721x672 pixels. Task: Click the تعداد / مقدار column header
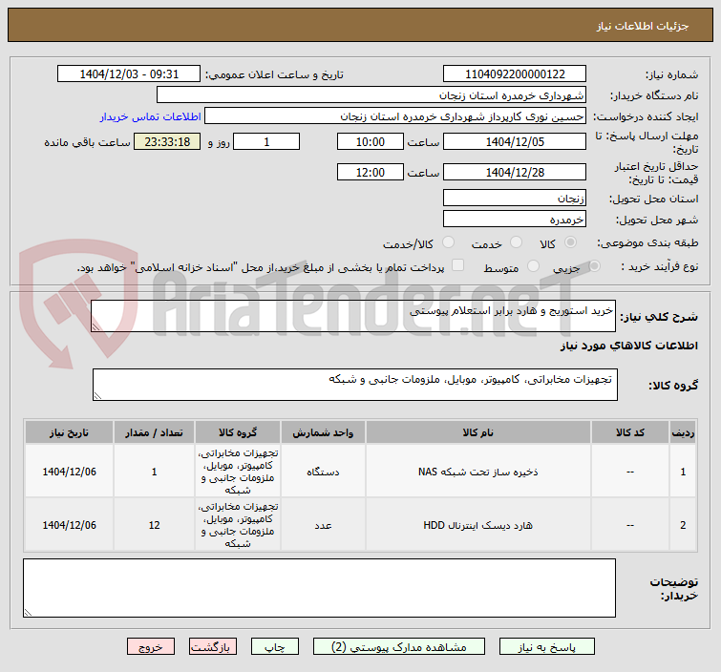(x=154, y=432)
